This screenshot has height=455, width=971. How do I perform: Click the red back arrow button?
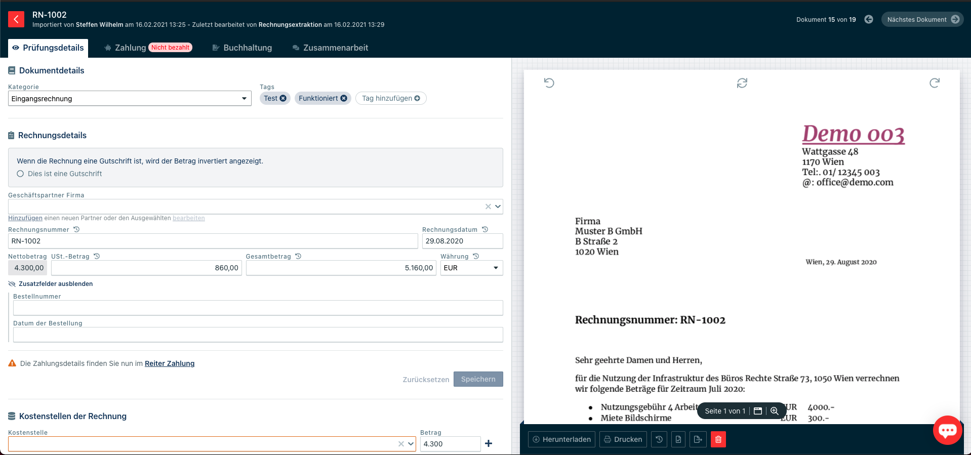pyautogui.click(x=16, y=19)
